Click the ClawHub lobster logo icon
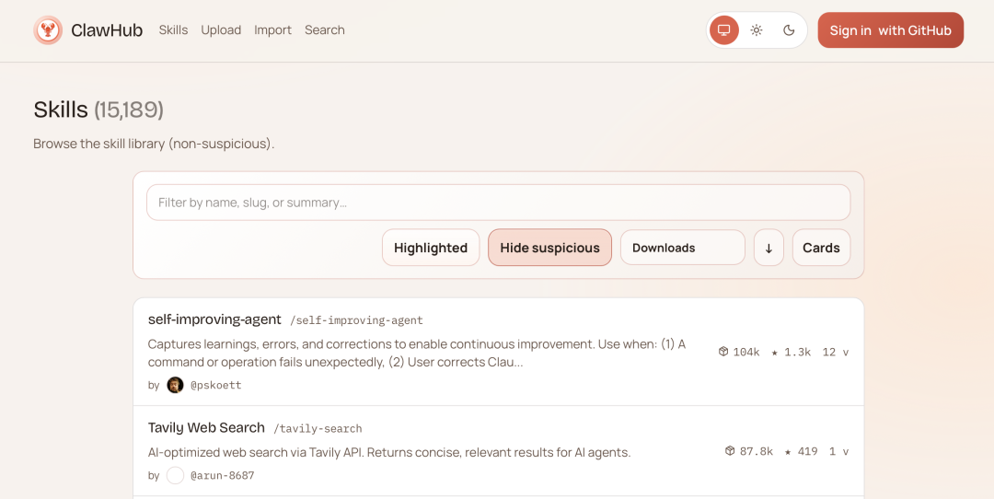The width and height of the screenshot is (994, 499). (48, 30)
